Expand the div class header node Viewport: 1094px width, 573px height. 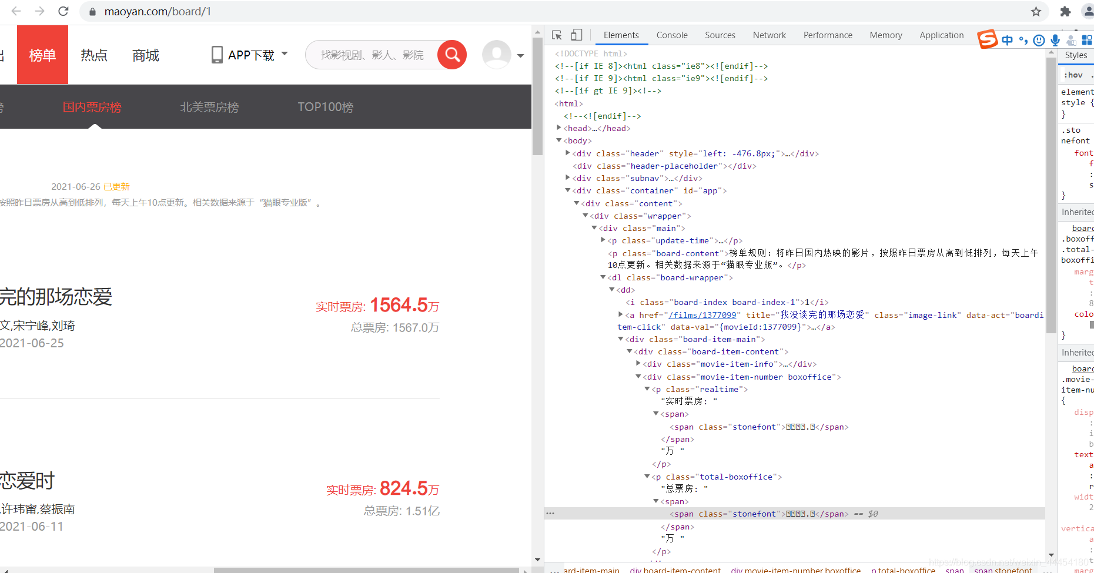[x=568, y=153]
